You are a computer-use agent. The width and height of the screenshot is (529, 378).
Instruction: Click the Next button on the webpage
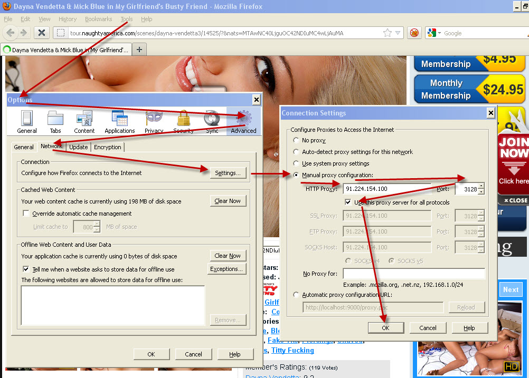(x=511, y=289)
